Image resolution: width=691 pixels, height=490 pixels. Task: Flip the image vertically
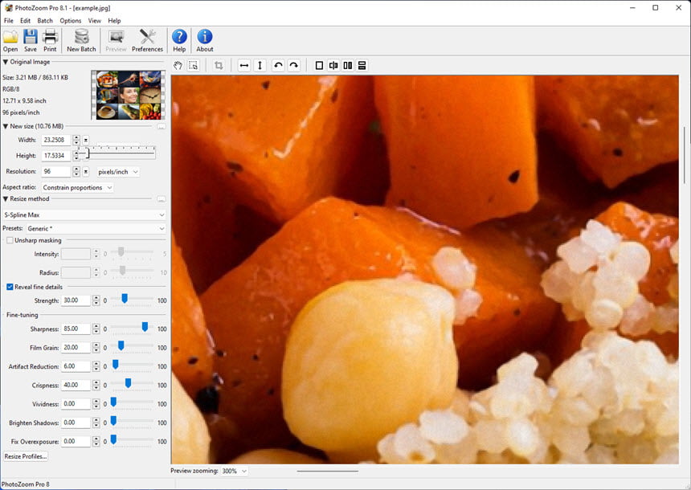pyautogui.click(x=260, y=66)
